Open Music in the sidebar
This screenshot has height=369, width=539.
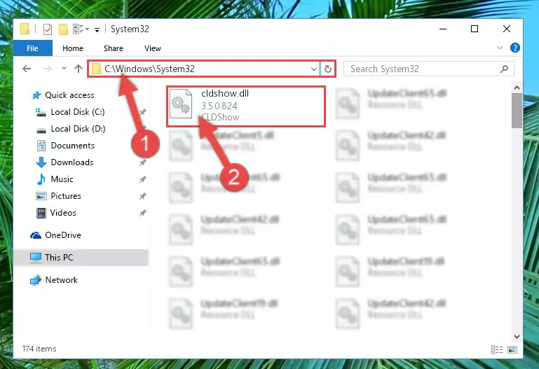[62, 179]
